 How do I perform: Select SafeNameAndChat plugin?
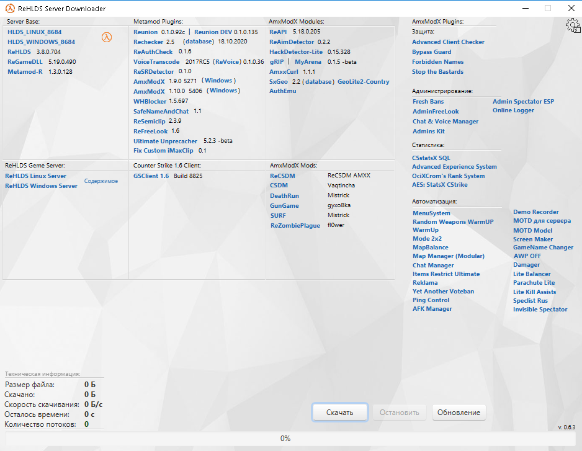[x=161, y=112]
